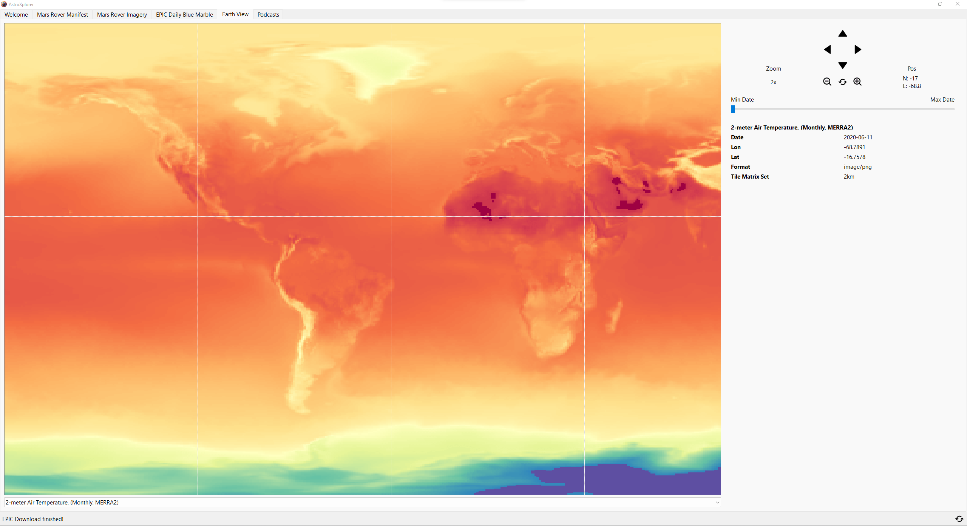Switch to EPIC Daily Blue Marble tab

tap(184, 14)
